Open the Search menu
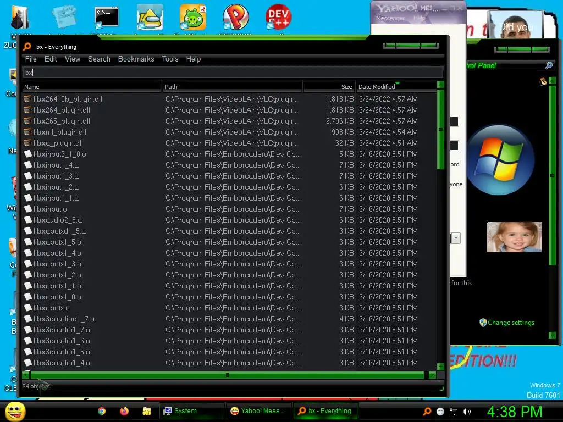This screenshot has height=422, width=563. coord(99,59)
